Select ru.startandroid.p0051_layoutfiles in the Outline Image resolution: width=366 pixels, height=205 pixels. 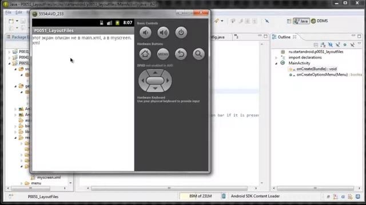(316, 52)
